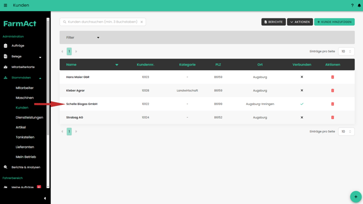Open top entries per page selector
The image size is (363, 204).
[346, 51]
